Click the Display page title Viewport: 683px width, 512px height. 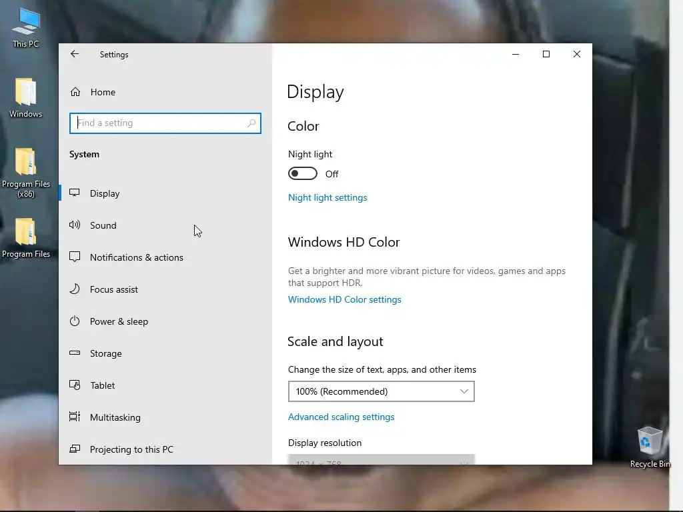coord(315,92)
